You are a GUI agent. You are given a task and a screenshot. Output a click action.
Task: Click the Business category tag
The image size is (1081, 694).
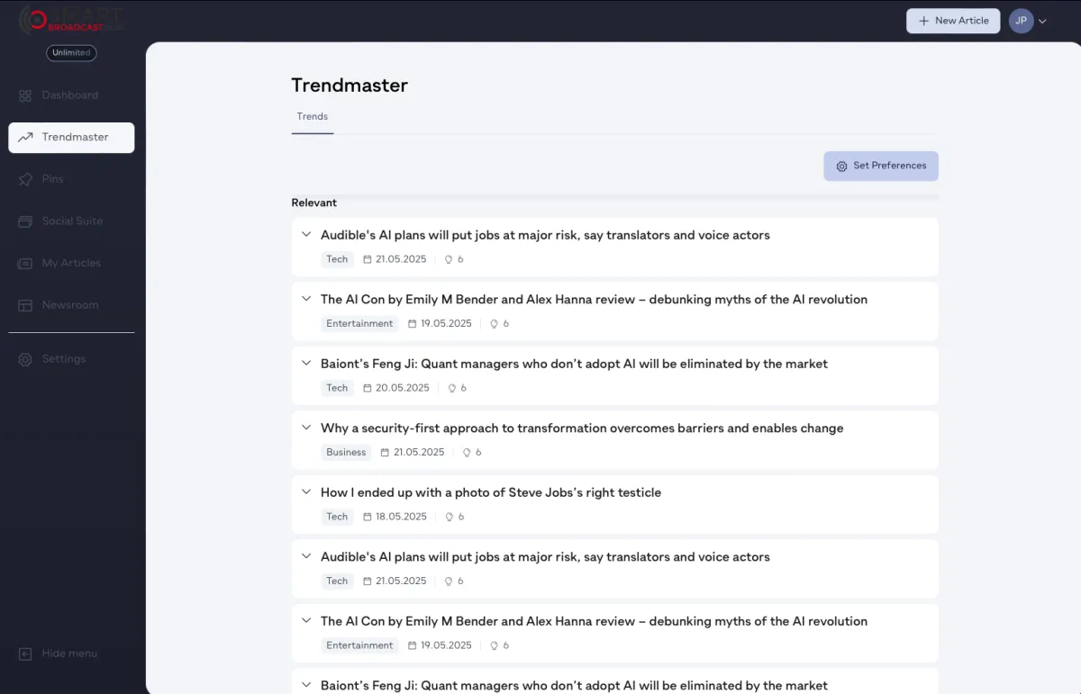point(346,453)
